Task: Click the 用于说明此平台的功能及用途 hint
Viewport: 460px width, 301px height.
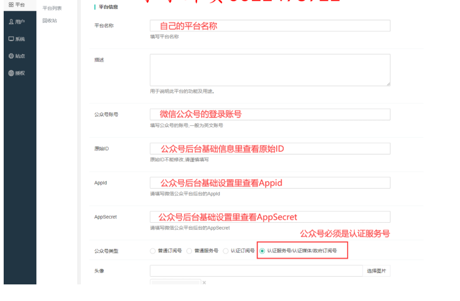Action: (x=182, y=91)
